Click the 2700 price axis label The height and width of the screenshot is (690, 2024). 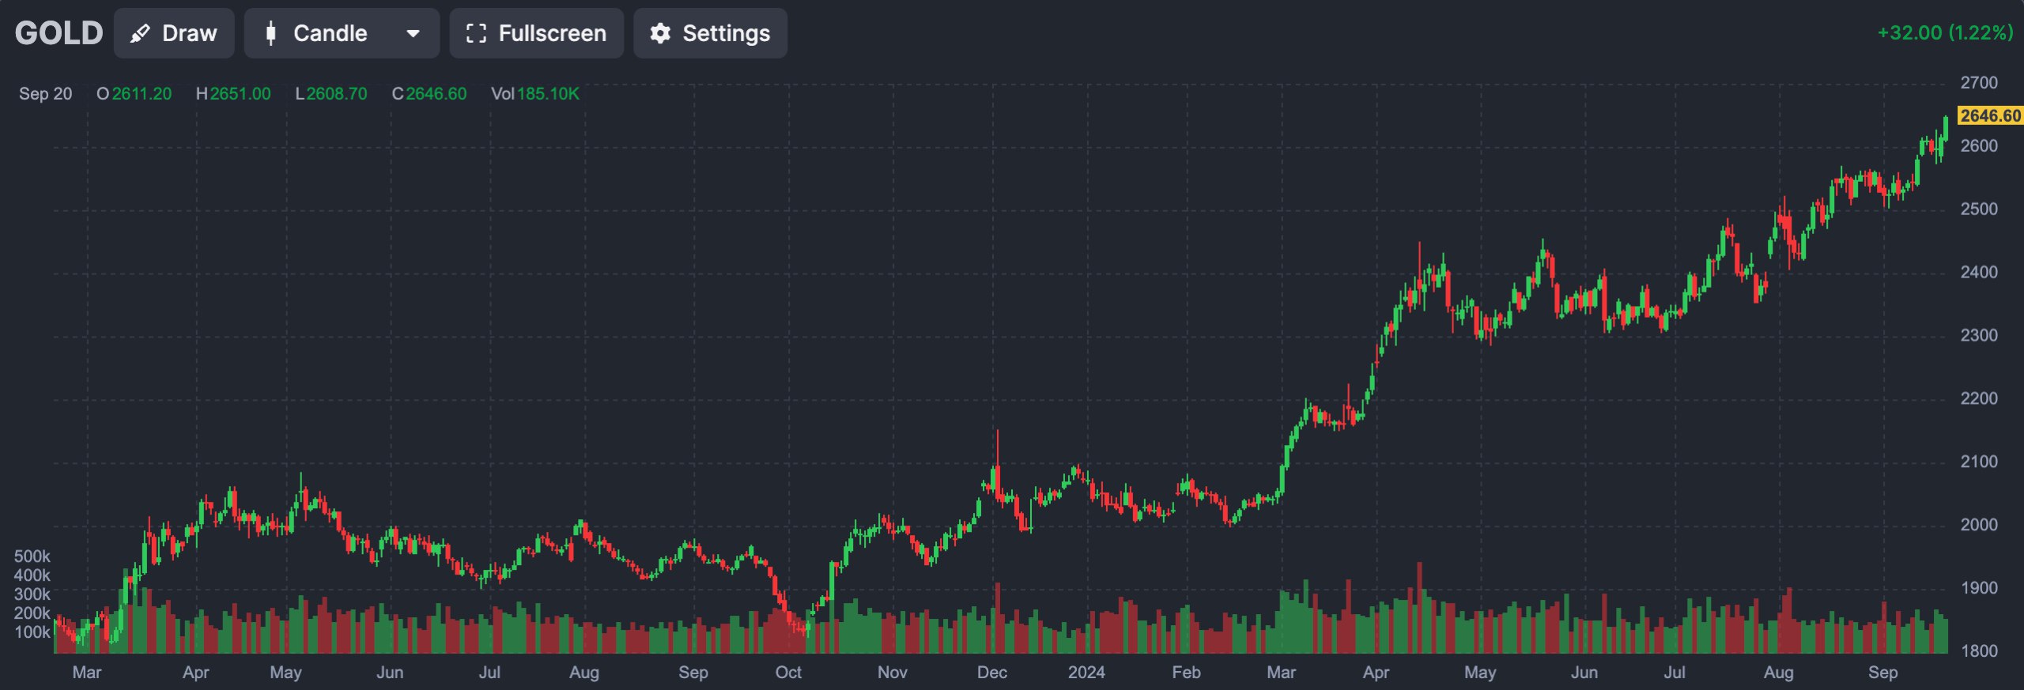(1978, 82)
